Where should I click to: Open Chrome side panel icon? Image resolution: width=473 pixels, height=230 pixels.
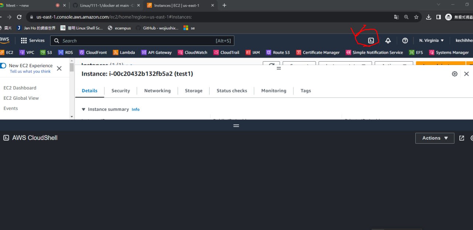438,17
